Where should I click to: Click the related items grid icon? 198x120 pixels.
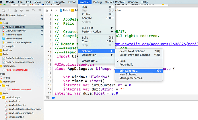coord(47,10)
